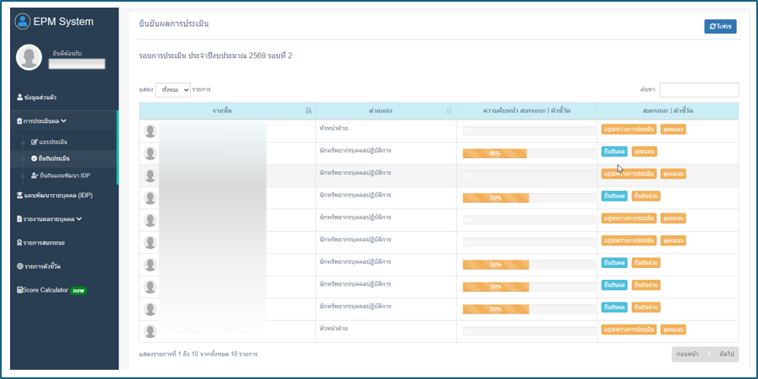Click the รายงานผลรายบุคคล document icon
This screenshot has width=758, height=379.
(x=19, y=218)
